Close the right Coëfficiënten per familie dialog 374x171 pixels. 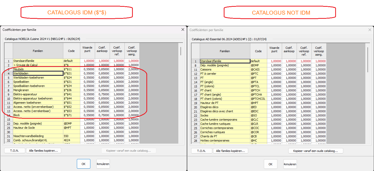370,30
